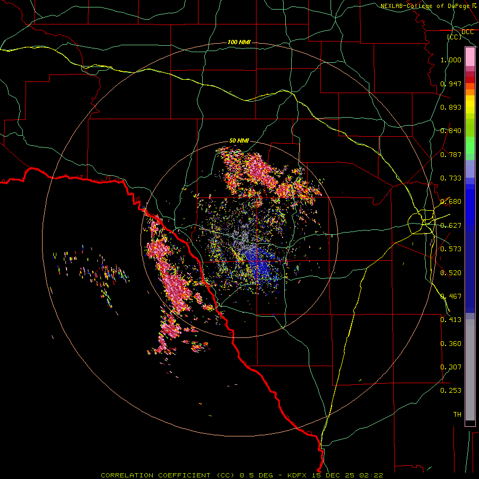The height and width of the screenshot is (479, 479).
Task: Click the 02:22 timestamp in the caption
Action: (x=371, y=475)
